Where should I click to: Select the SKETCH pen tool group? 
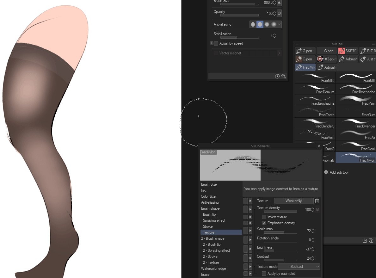348,51
